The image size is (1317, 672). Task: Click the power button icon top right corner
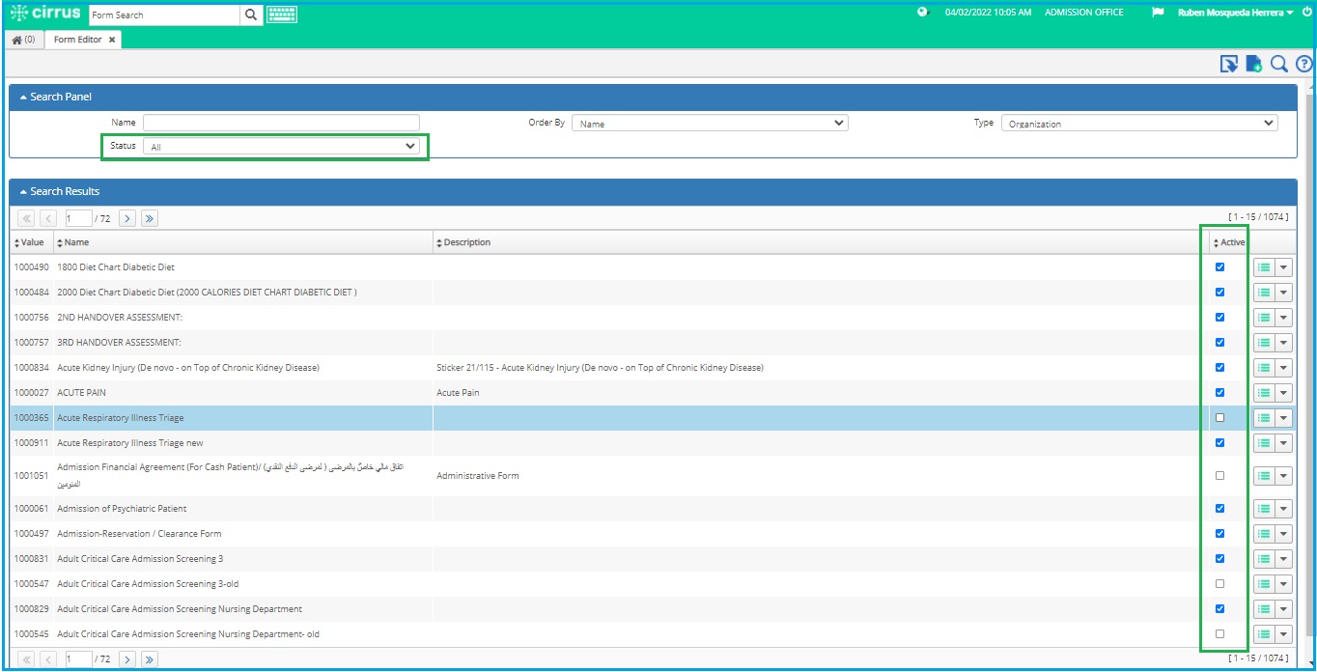click(x=1306, y=12)
